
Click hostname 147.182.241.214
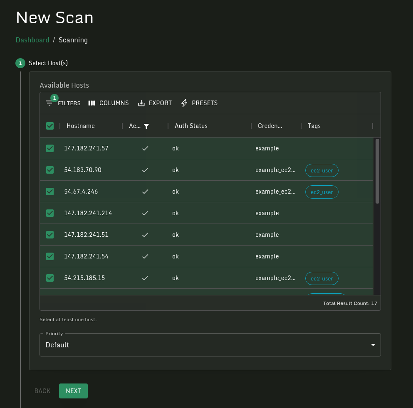coord(88,213)
